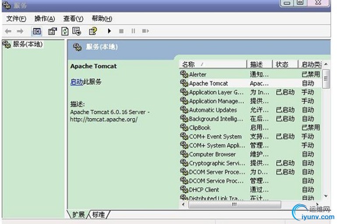Screen dimensions: 337x224
Task: Select the Apache Tomcat service name
Action: pyautogui.click(x=209, y=83)
